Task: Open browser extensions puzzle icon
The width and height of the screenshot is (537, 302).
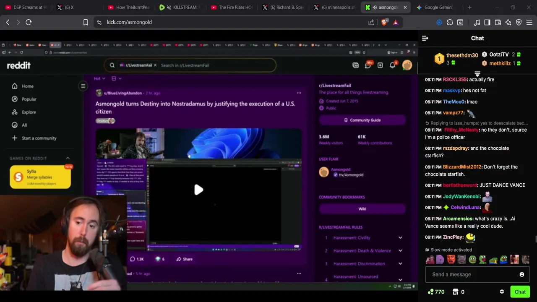Action: (x=450, y=22)
